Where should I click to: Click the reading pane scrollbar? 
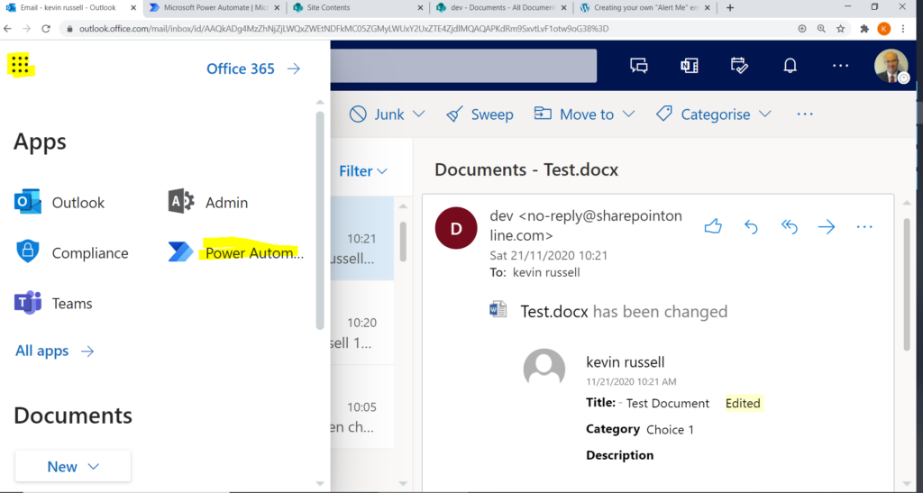pos(907,286)
